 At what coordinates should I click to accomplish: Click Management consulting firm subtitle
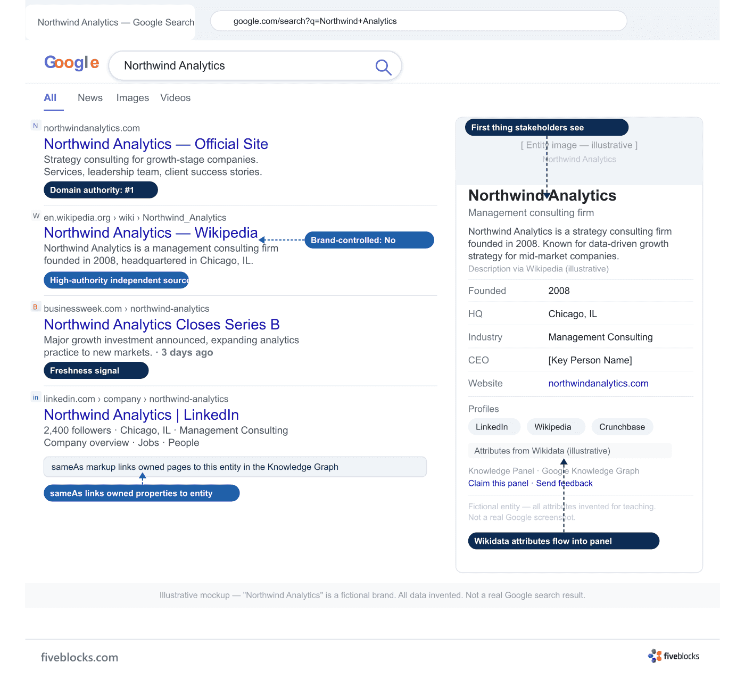[531, 213]
